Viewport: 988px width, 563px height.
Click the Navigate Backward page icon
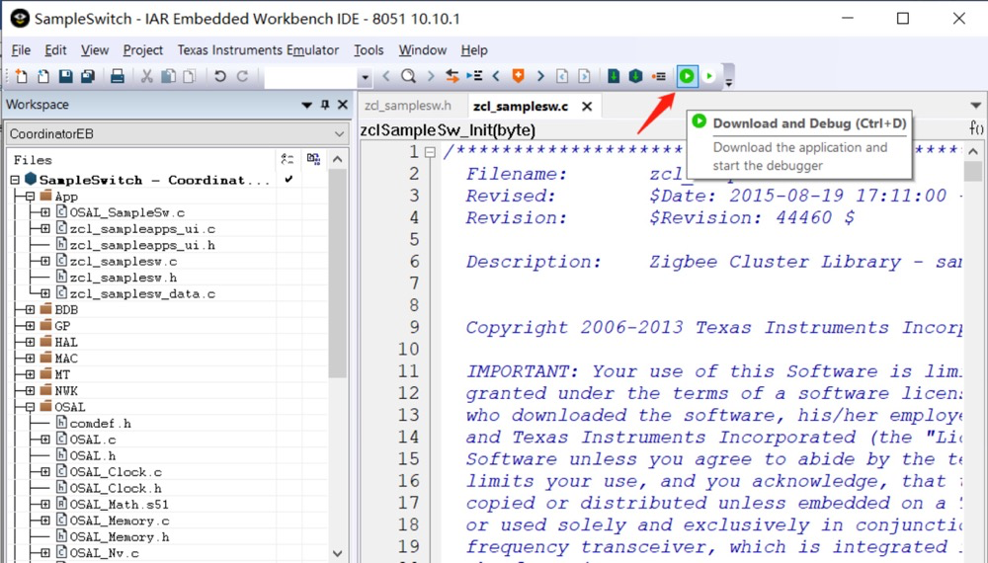pos(562,76)
